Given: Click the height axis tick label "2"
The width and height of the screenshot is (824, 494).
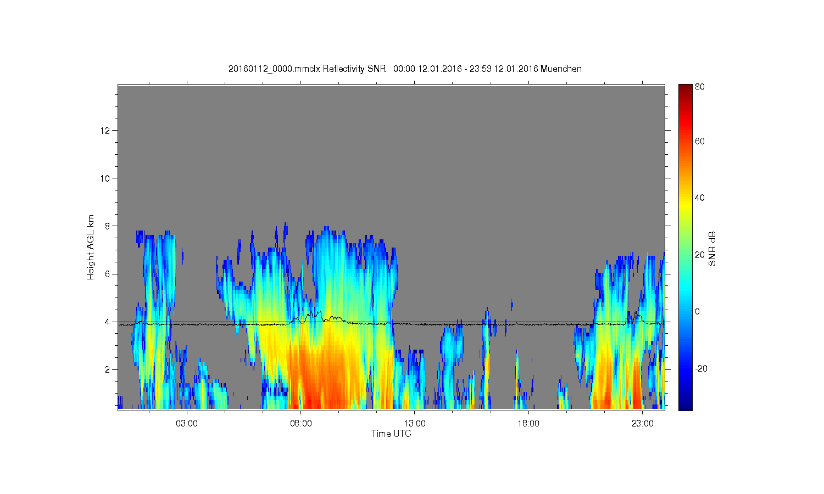Looking at the screenshot, I should click(x=108, y=369).
